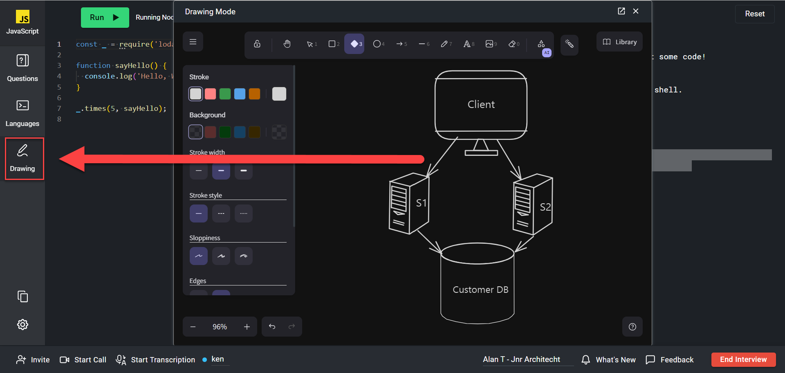Select the eraser tool

coord(513,44)
